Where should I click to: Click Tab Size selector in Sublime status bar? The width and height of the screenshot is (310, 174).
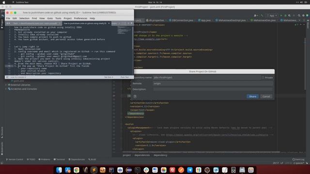108,77
